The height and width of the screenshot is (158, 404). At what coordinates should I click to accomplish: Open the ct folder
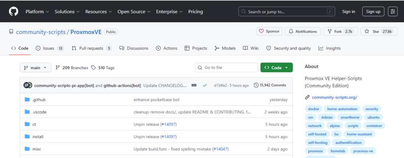(x=34, y=125)
